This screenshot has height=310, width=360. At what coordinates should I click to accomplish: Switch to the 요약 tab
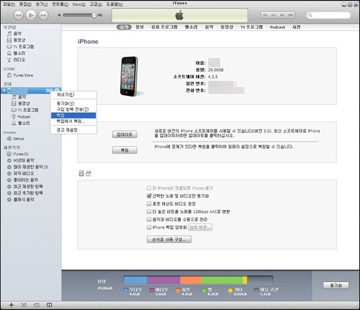tap(124, 27)
